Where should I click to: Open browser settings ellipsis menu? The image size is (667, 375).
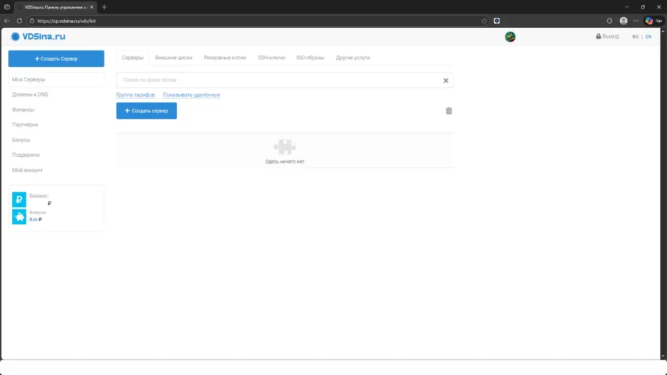pos(636,21)
